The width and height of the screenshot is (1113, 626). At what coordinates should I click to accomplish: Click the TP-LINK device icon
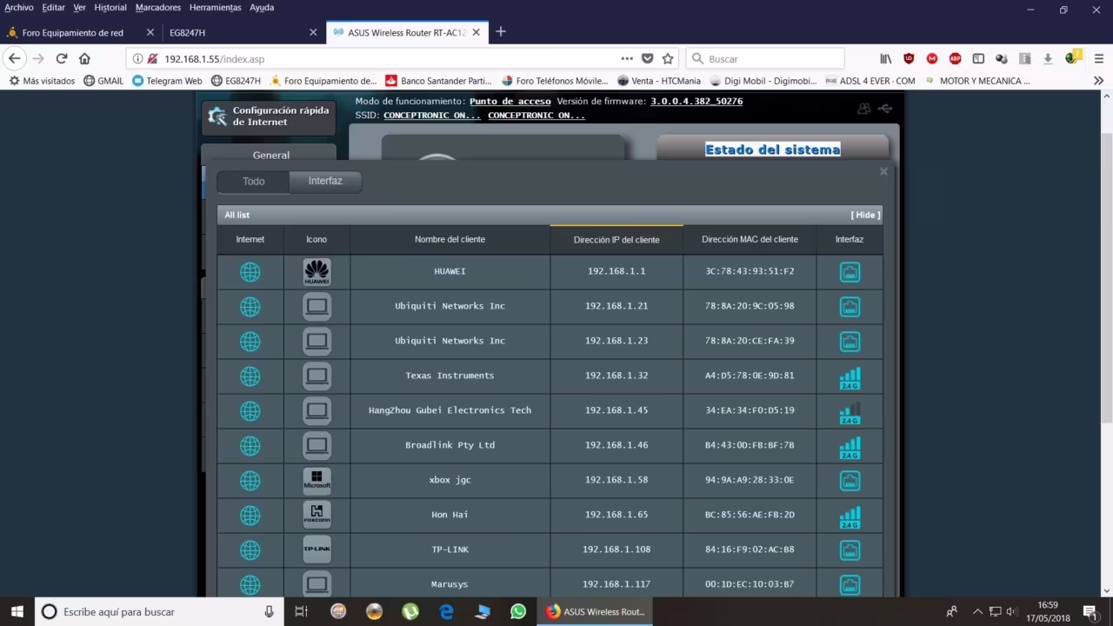click(317, 550)
